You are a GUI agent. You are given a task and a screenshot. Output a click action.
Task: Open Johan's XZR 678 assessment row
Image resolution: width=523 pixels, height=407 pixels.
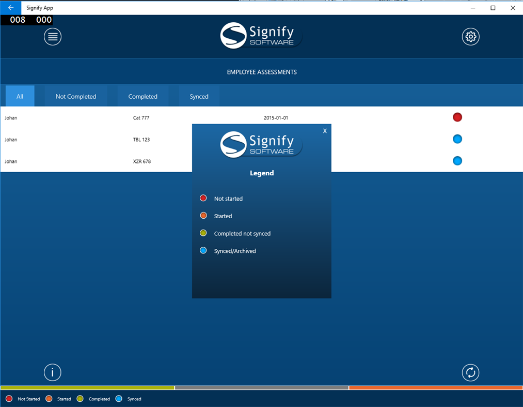(93, 161)
